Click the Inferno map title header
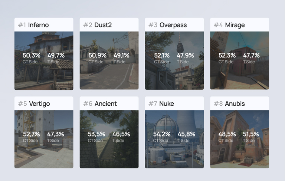This screenshot has width=285, height=181. tap(38, 25)
